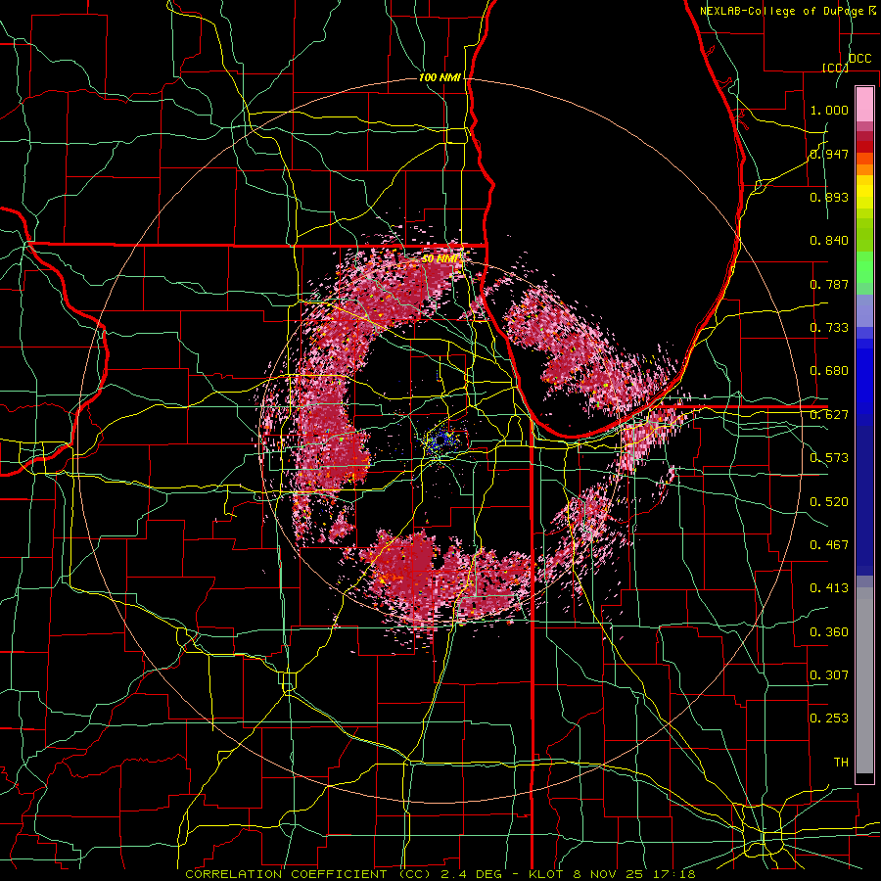The width and height of the screenshot is (881, 881).
Task: Click the 0.467 scale value
Action: pyautogui.click(x=829, y=545)
